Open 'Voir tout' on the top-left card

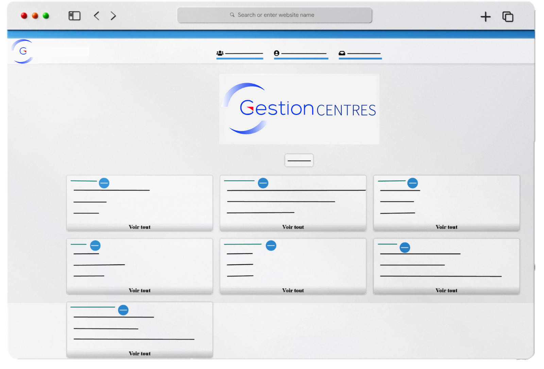(x=139, y=227)
